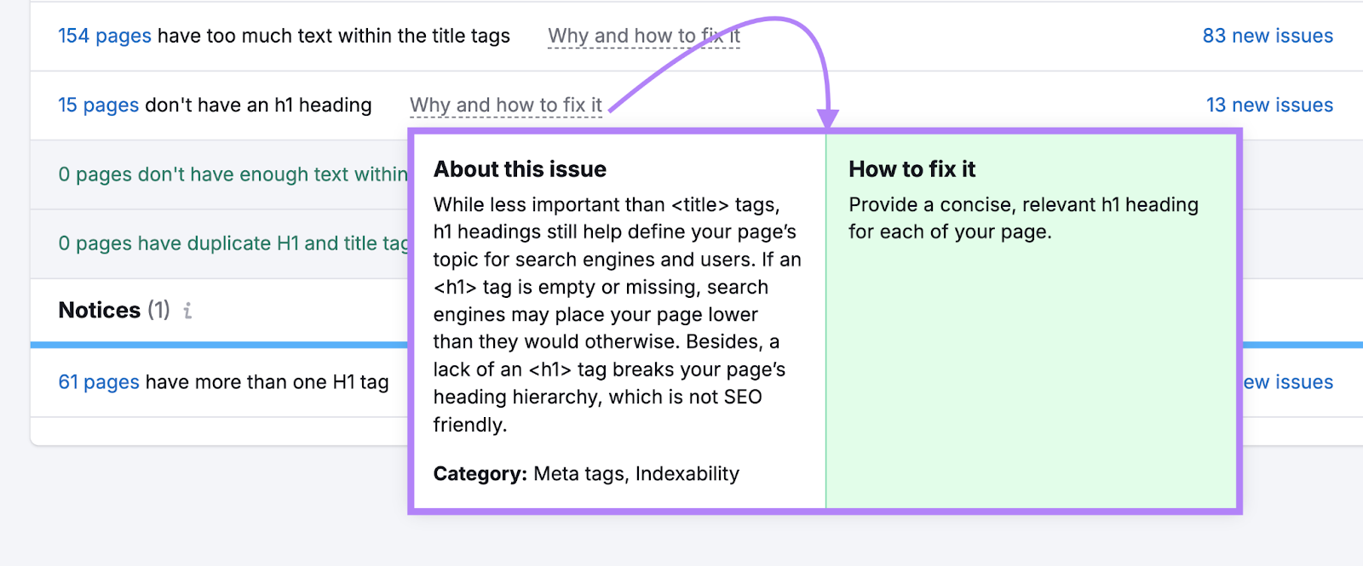The height and width of the screenshot is (566, 1363).
Task: Click the "How to fix it" heading
Action: (912, 169)
